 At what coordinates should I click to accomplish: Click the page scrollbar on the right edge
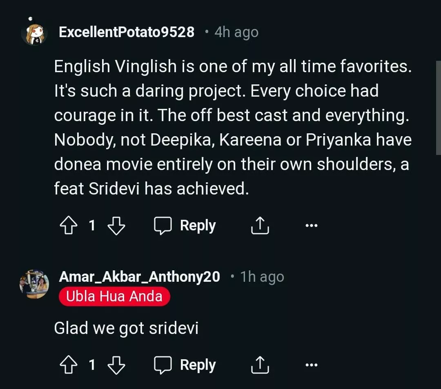[439, 108]
